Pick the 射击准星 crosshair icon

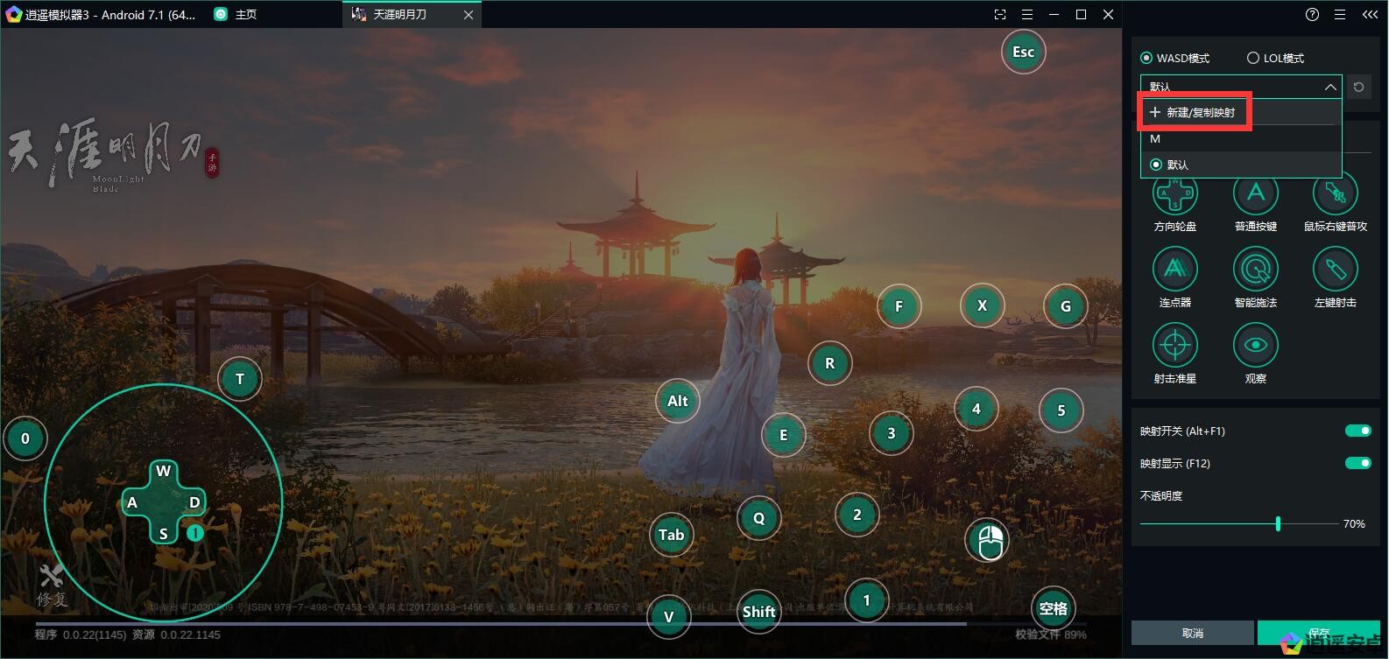[1174, 346]
